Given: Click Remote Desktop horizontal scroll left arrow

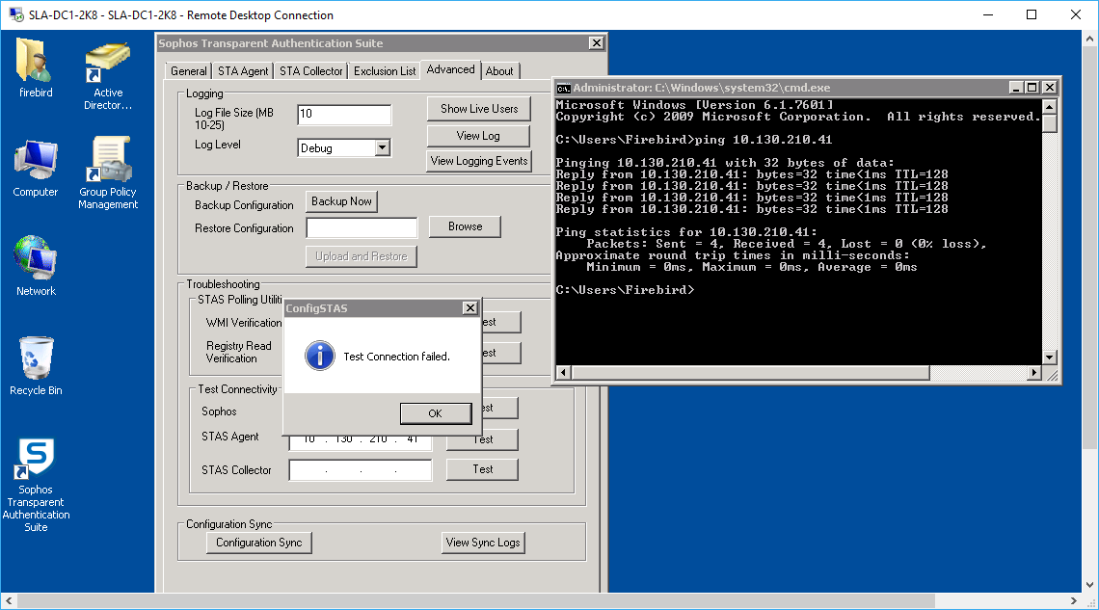Looking at the screenshot, I should click(x=9, y=601).
